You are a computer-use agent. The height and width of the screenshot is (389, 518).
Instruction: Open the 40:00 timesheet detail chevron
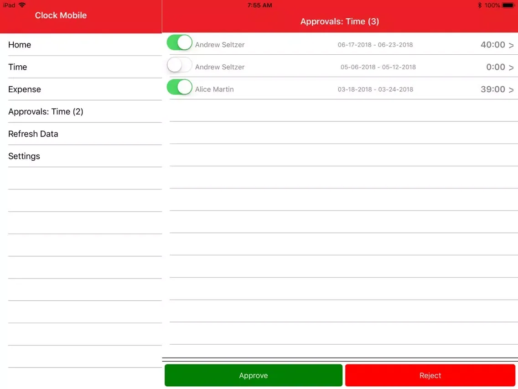pos(511,45)
